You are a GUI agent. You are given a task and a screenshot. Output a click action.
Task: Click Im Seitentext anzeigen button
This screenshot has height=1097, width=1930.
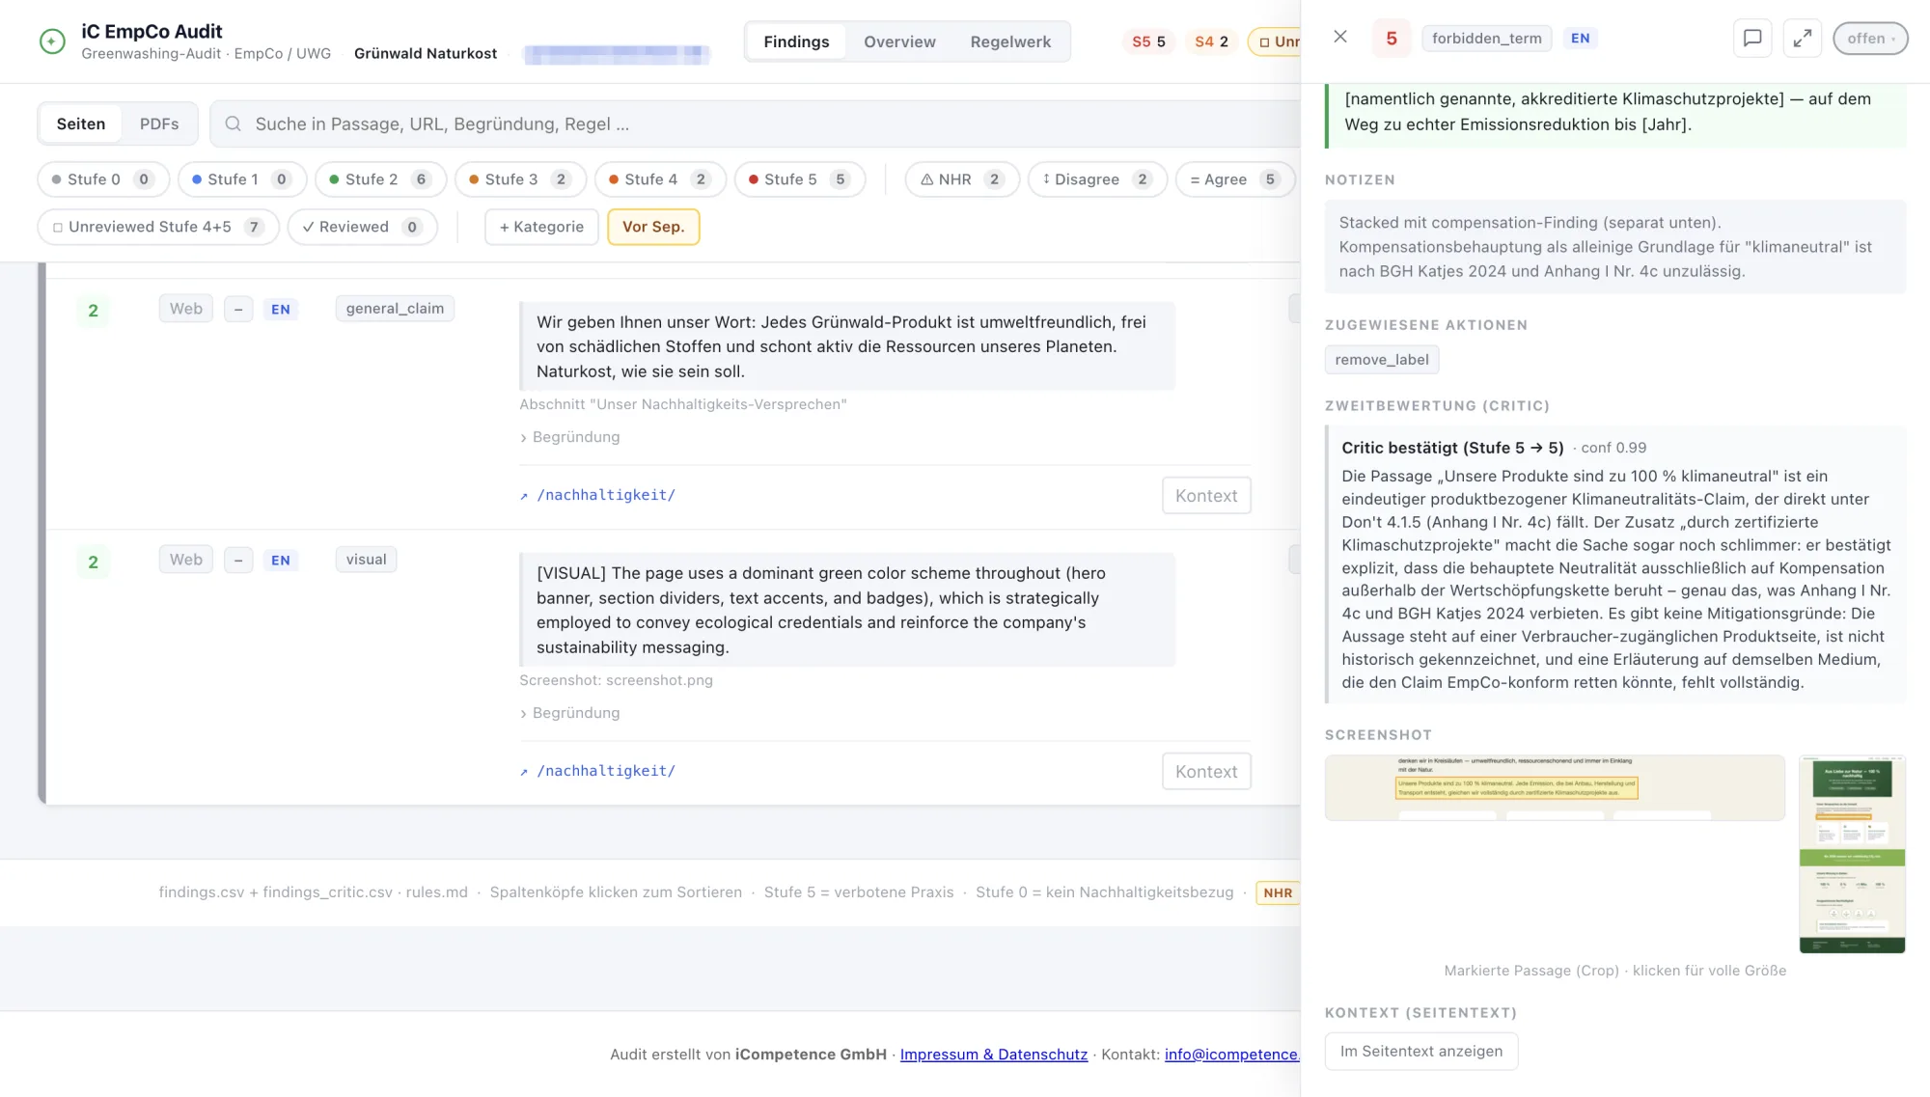tap(1421, 1052)
